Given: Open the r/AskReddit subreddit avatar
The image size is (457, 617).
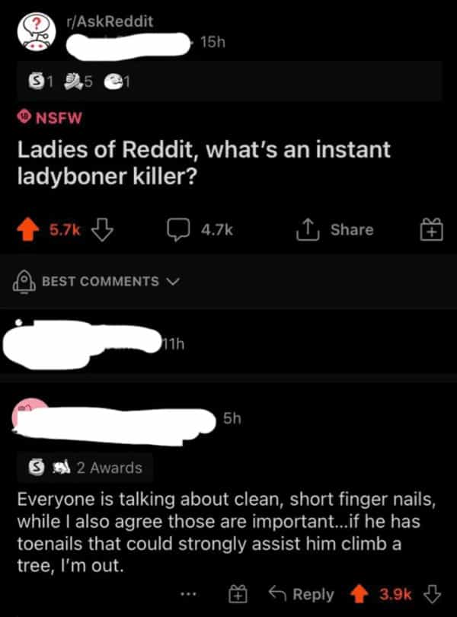Looking at the screenshot, I should point(36,31).
